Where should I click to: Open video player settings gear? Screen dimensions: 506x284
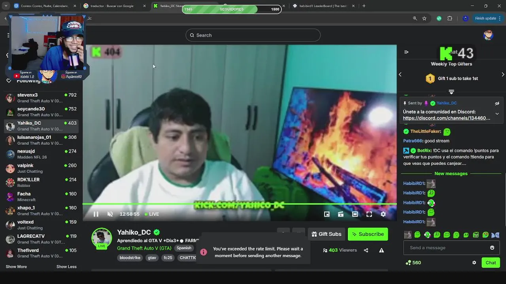(383, 214)
